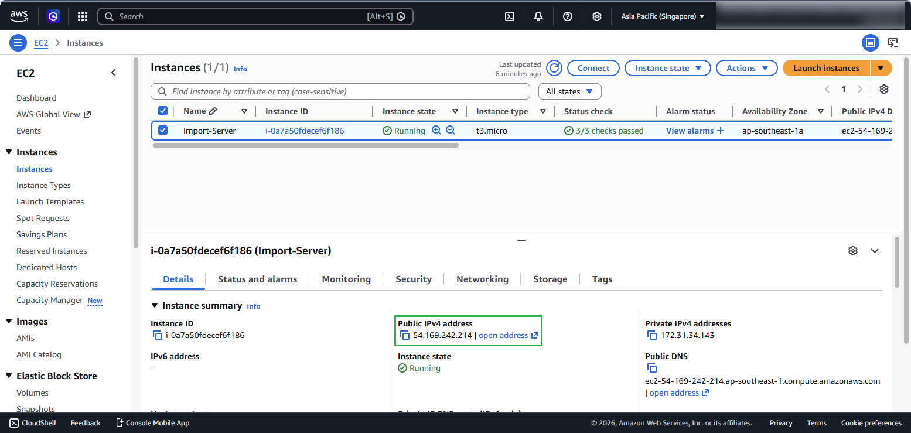Switch to the Monitoring tab
The width and height of the screenshot is (911, 433).
[x=346, y=279]
